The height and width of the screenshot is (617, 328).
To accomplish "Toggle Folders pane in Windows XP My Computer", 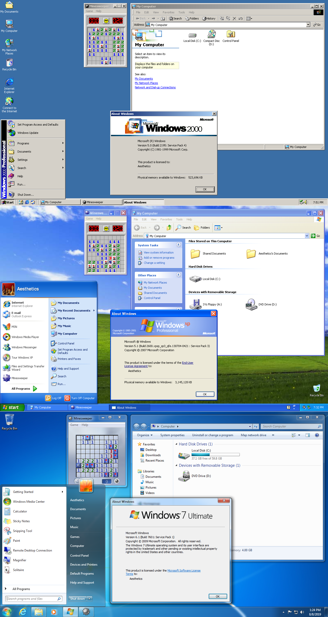I will tap(202, 228).
